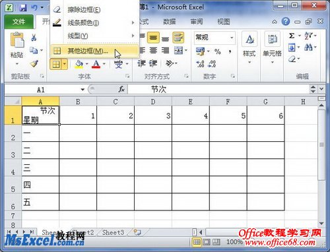Open the Line Color submenu
The image size is (330, 252).
tap(94, 22)
